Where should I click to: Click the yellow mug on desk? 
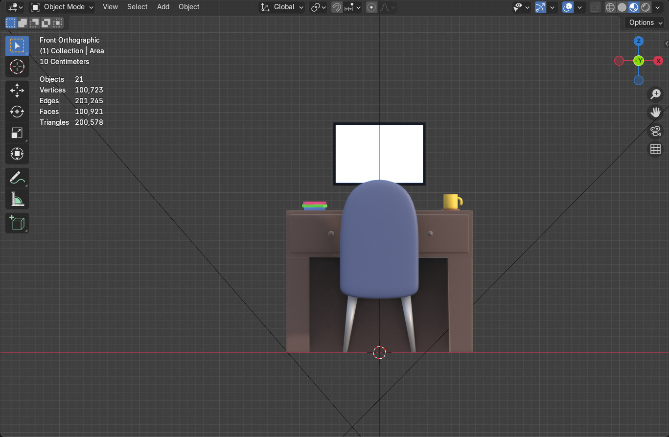point(452,202)
